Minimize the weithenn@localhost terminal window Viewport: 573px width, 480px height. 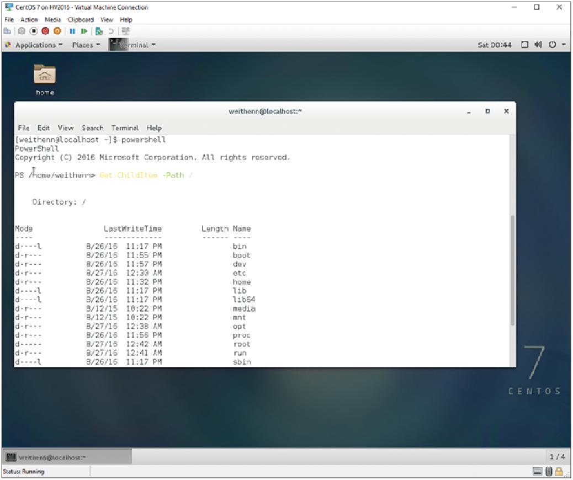point(469,111)
